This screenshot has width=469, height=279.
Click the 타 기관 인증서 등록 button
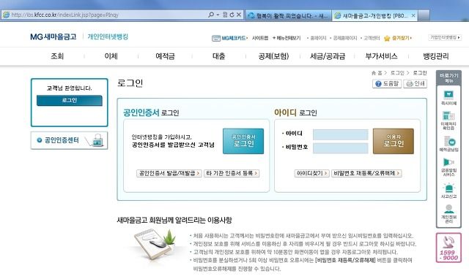coord(232,173)
